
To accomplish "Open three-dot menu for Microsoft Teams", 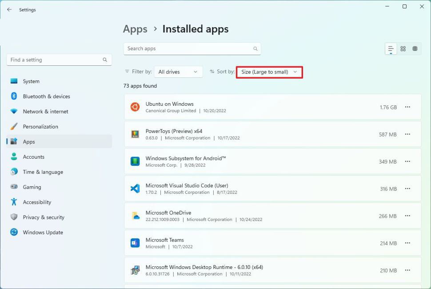I will [x=407, y=243].
